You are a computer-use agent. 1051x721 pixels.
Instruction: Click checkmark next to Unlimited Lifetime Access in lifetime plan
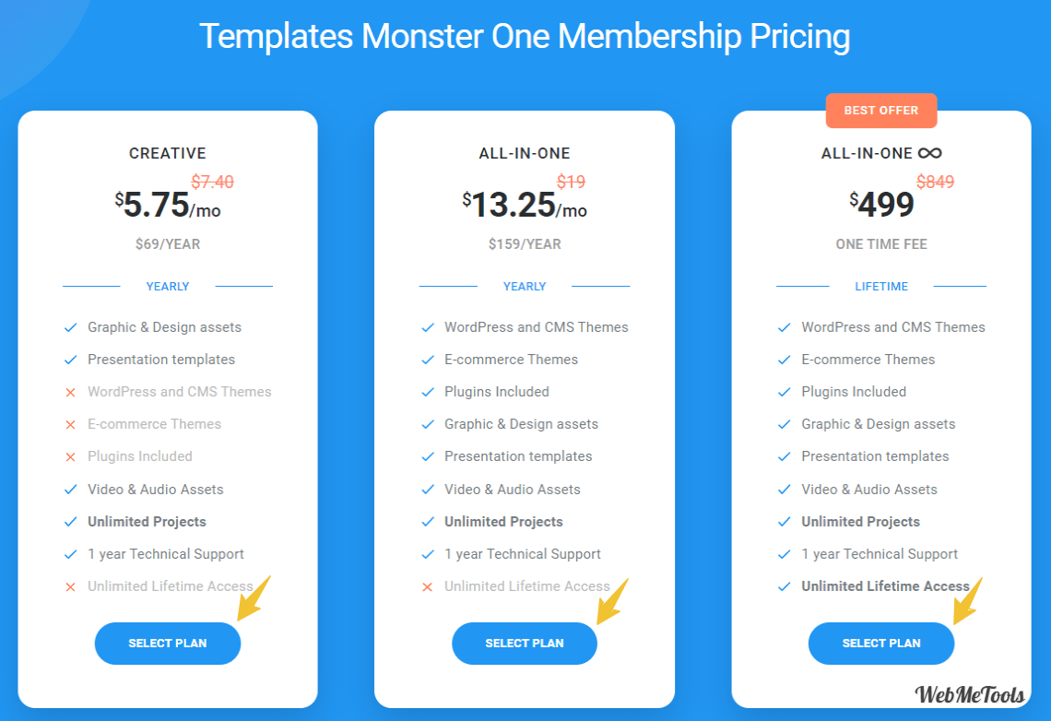point(784,587)
